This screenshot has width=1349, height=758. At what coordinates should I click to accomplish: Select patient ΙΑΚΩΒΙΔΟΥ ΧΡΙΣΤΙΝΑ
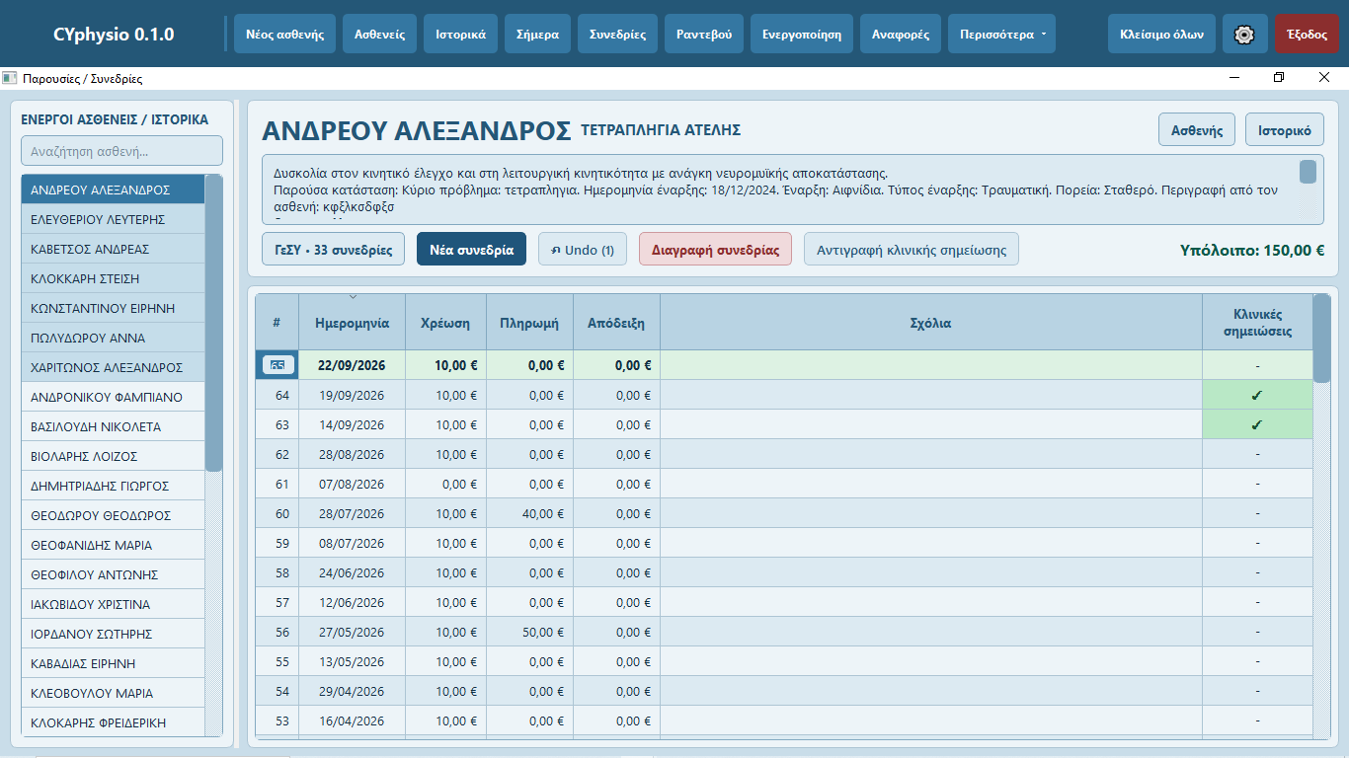tap(113, 604)
